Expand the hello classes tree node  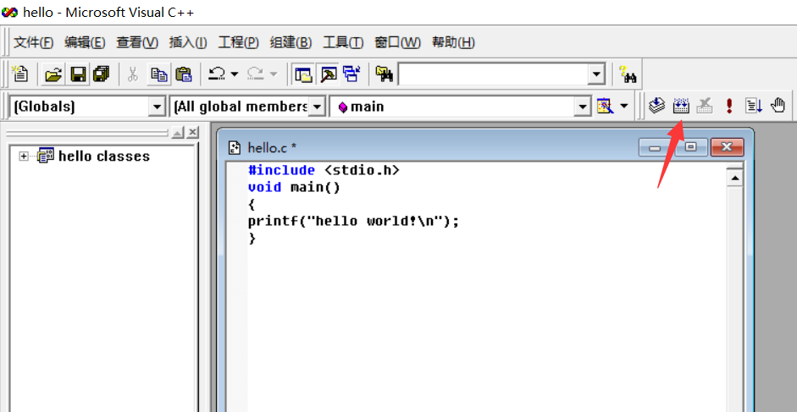tap(24, 156)
